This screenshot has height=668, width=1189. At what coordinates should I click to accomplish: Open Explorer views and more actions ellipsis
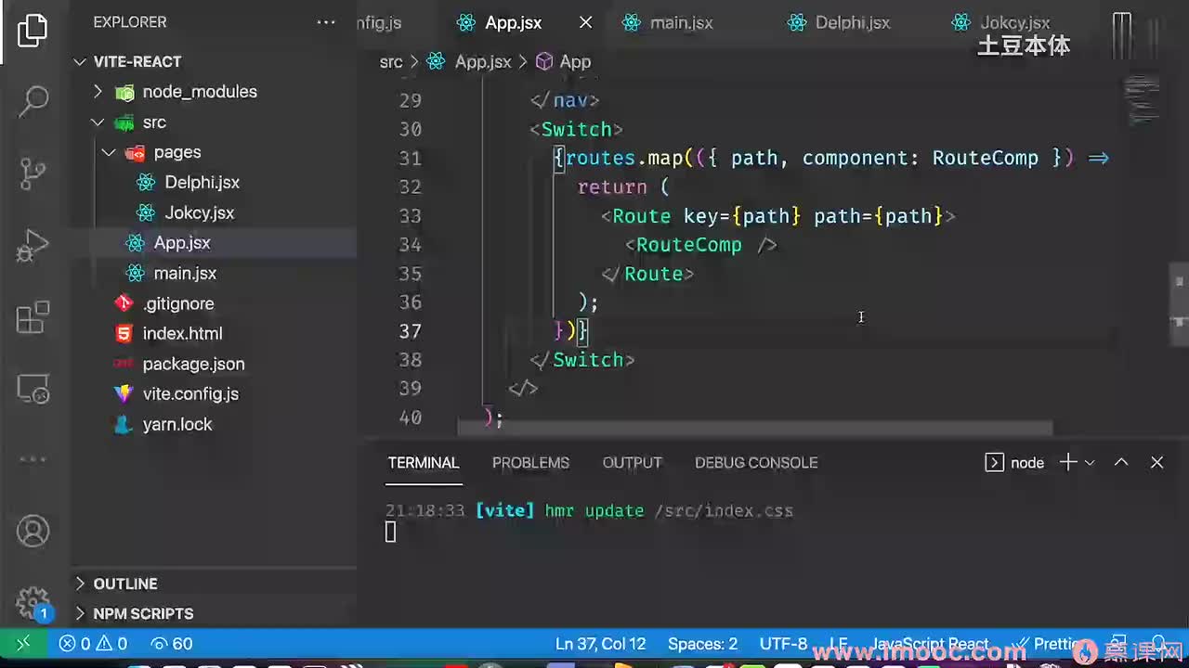[x=326, y=22]
